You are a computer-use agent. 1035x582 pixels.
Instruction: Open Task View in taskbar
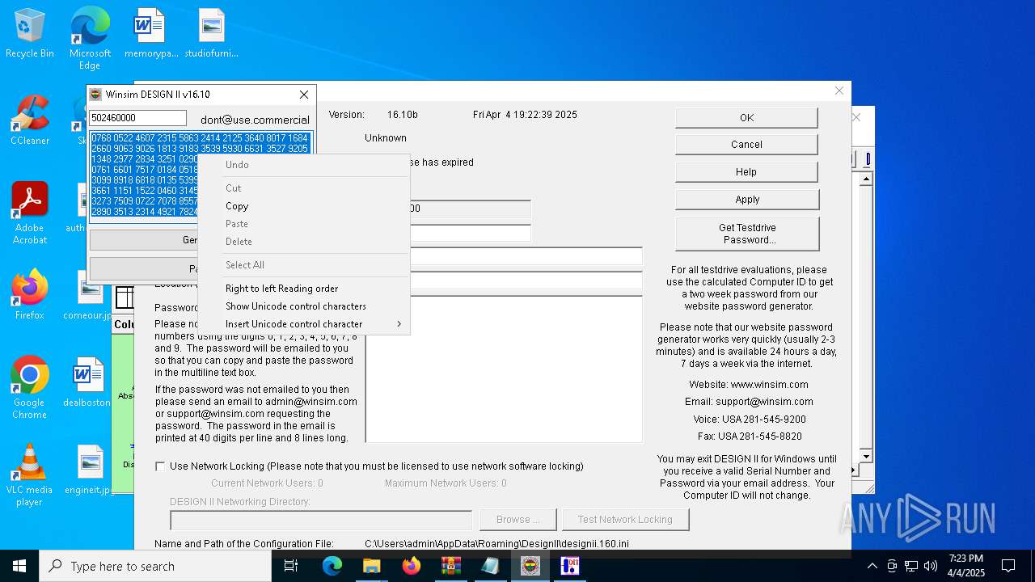292,566
